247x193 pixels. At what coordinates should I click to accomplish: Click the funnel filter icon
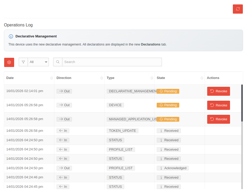(23, 62)
